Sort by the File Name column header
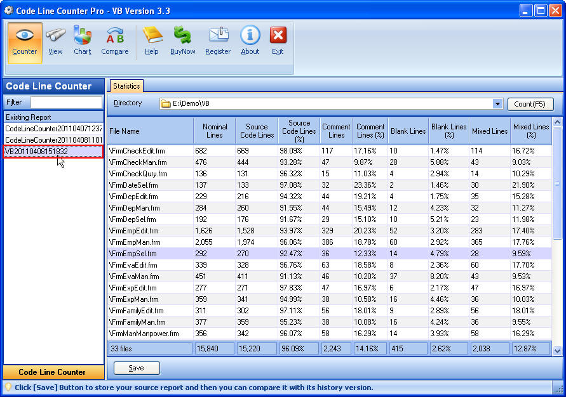 click(151, 131)
